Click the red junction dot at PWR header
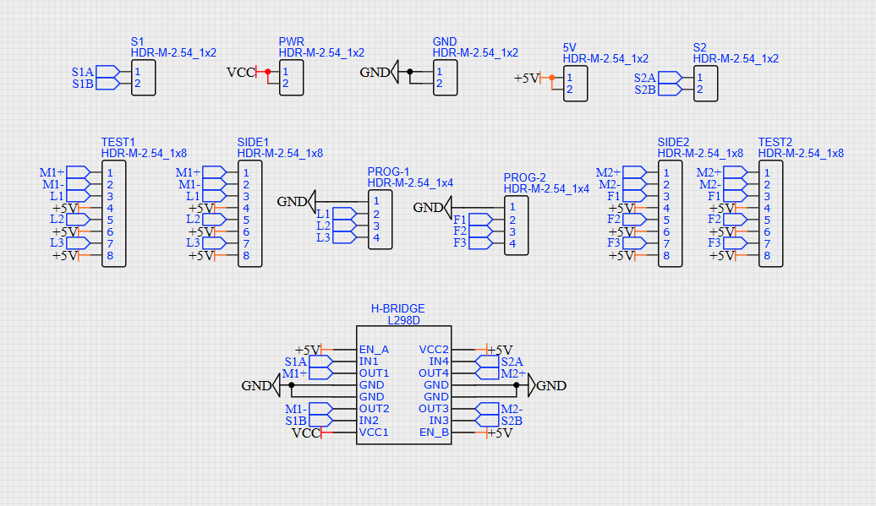876x506 pixels. pyautogui.click(x=267, y=72)
